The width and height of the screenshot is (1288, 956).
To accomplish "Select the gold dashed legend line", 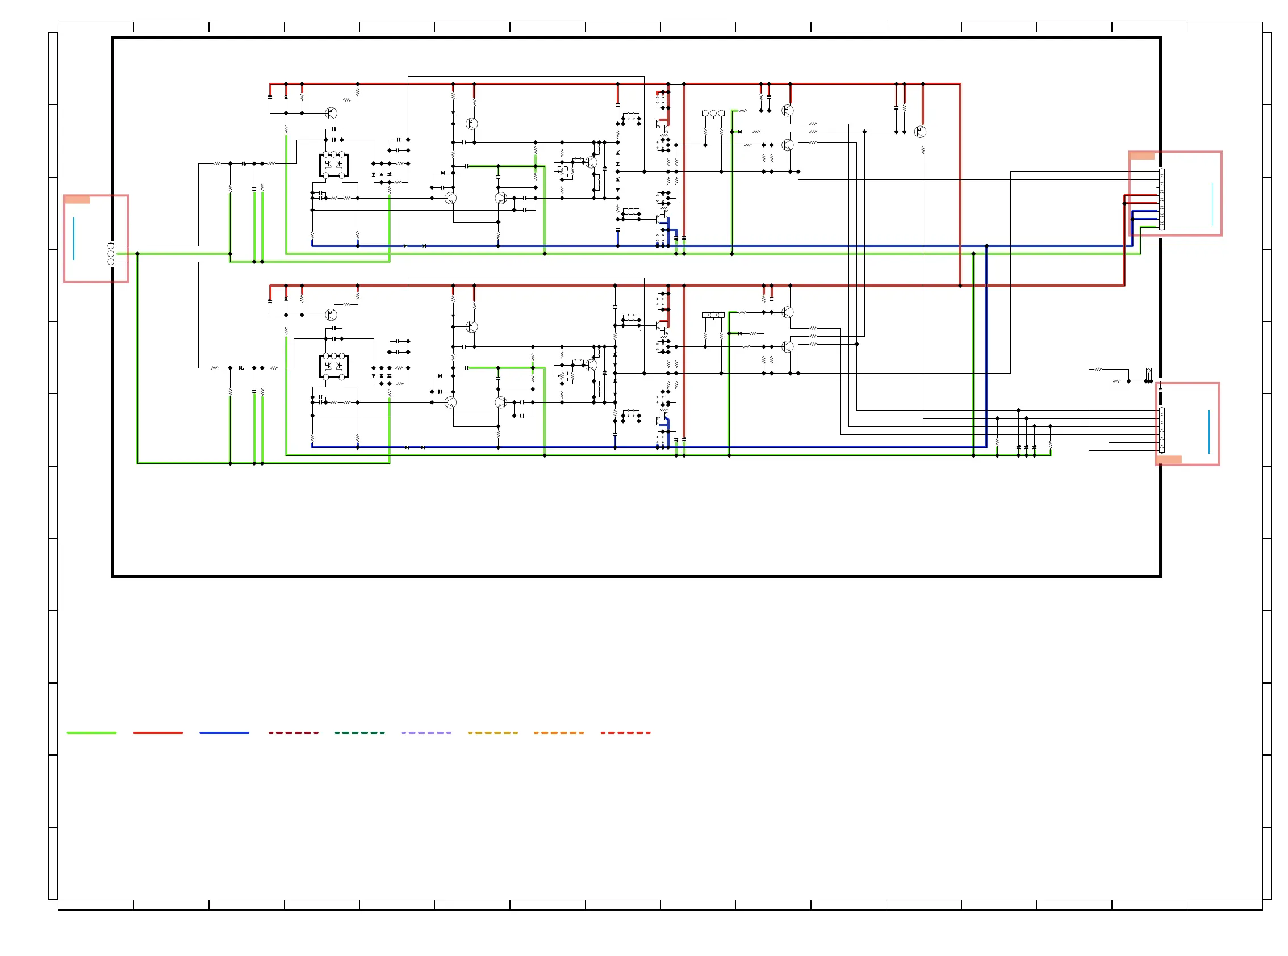I will pos(492,733).
